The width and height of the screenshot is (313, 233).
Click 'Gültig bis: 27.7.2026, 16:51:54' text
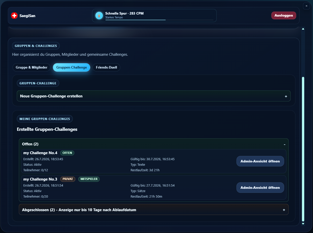tap(153, 186)
